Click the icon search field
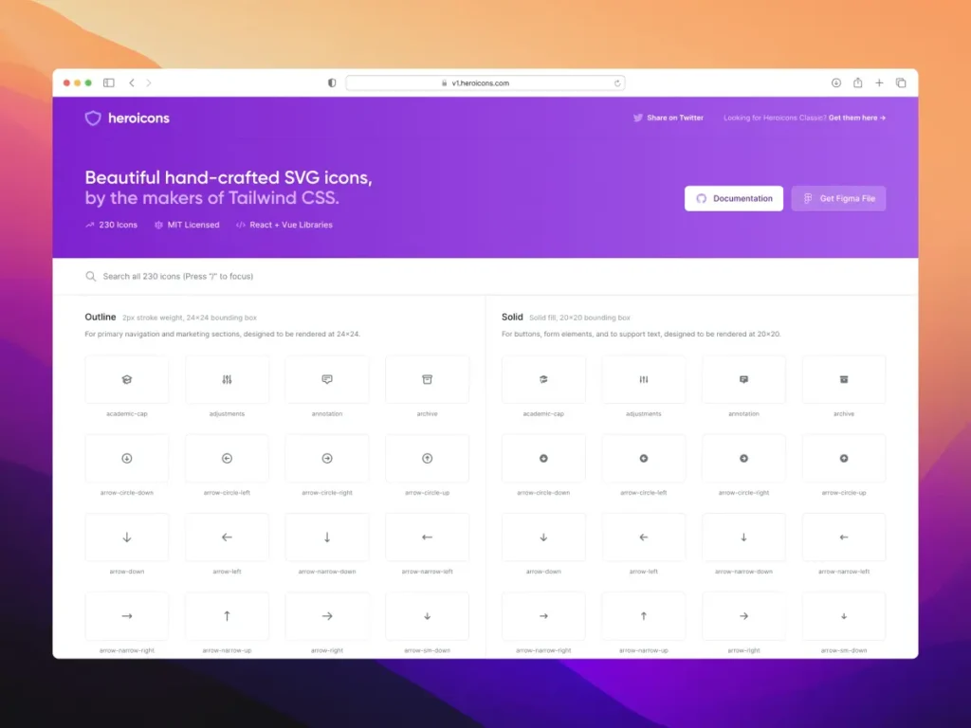 click(x=284, y=276)
